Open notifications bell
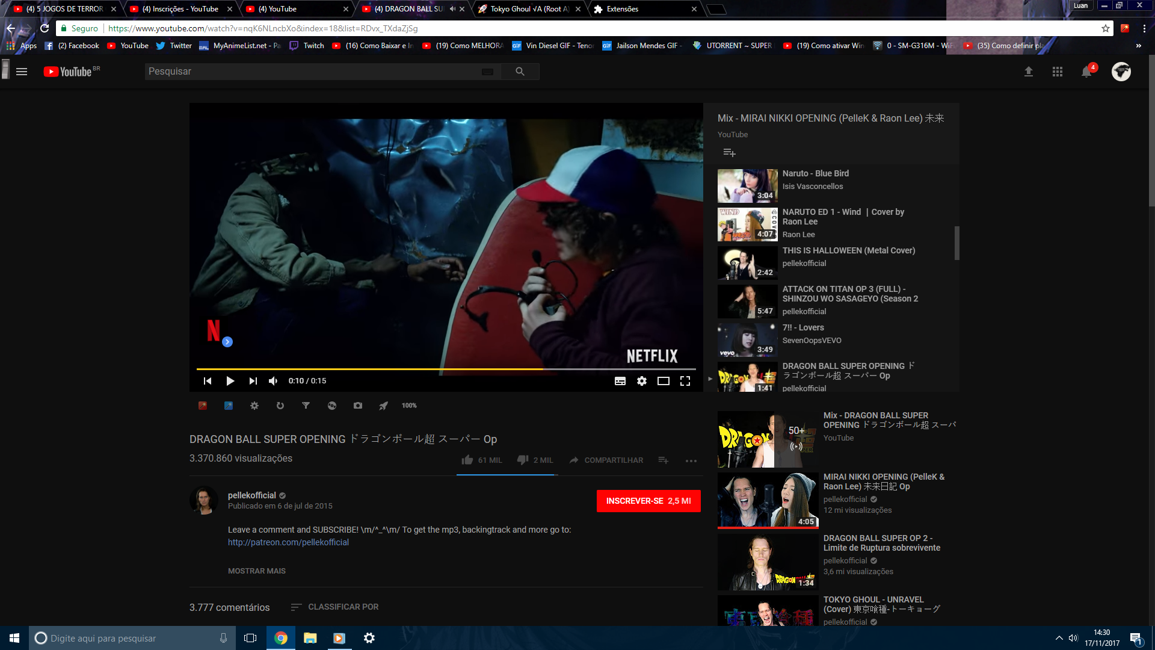The image size is (1155, 650). [1086, 72]
